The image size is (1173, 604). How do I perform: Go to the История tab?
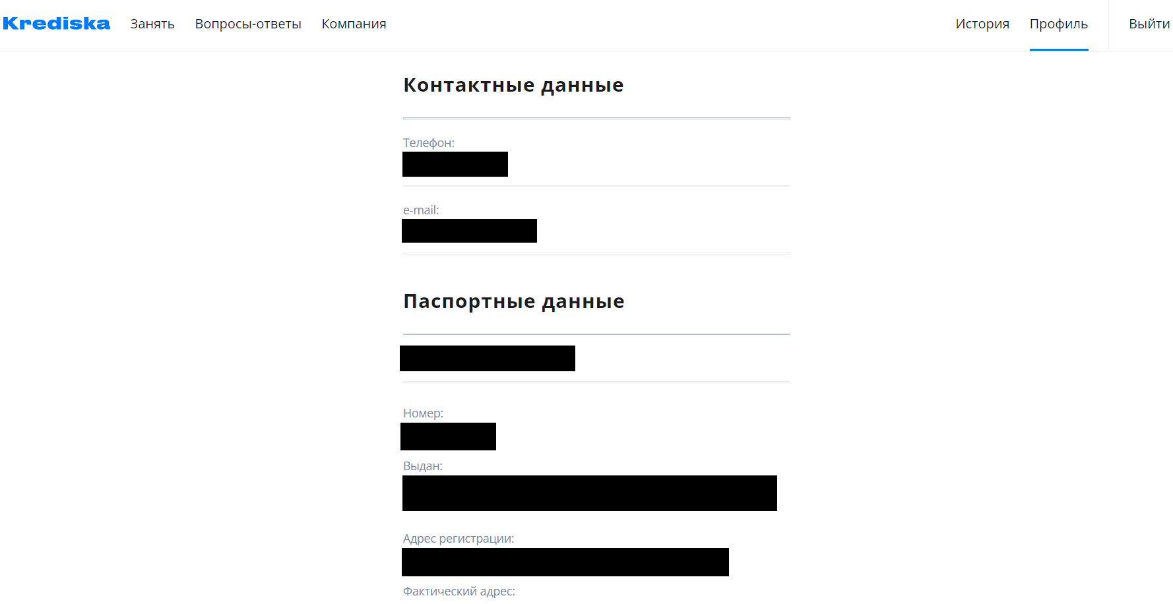coord(982,24)
